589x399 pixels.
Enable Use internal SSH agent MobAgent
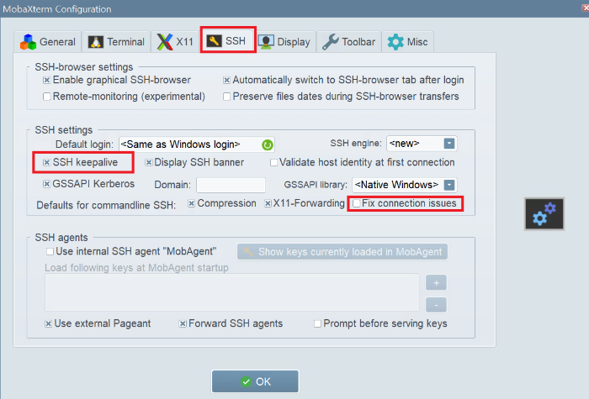point(50,251)
